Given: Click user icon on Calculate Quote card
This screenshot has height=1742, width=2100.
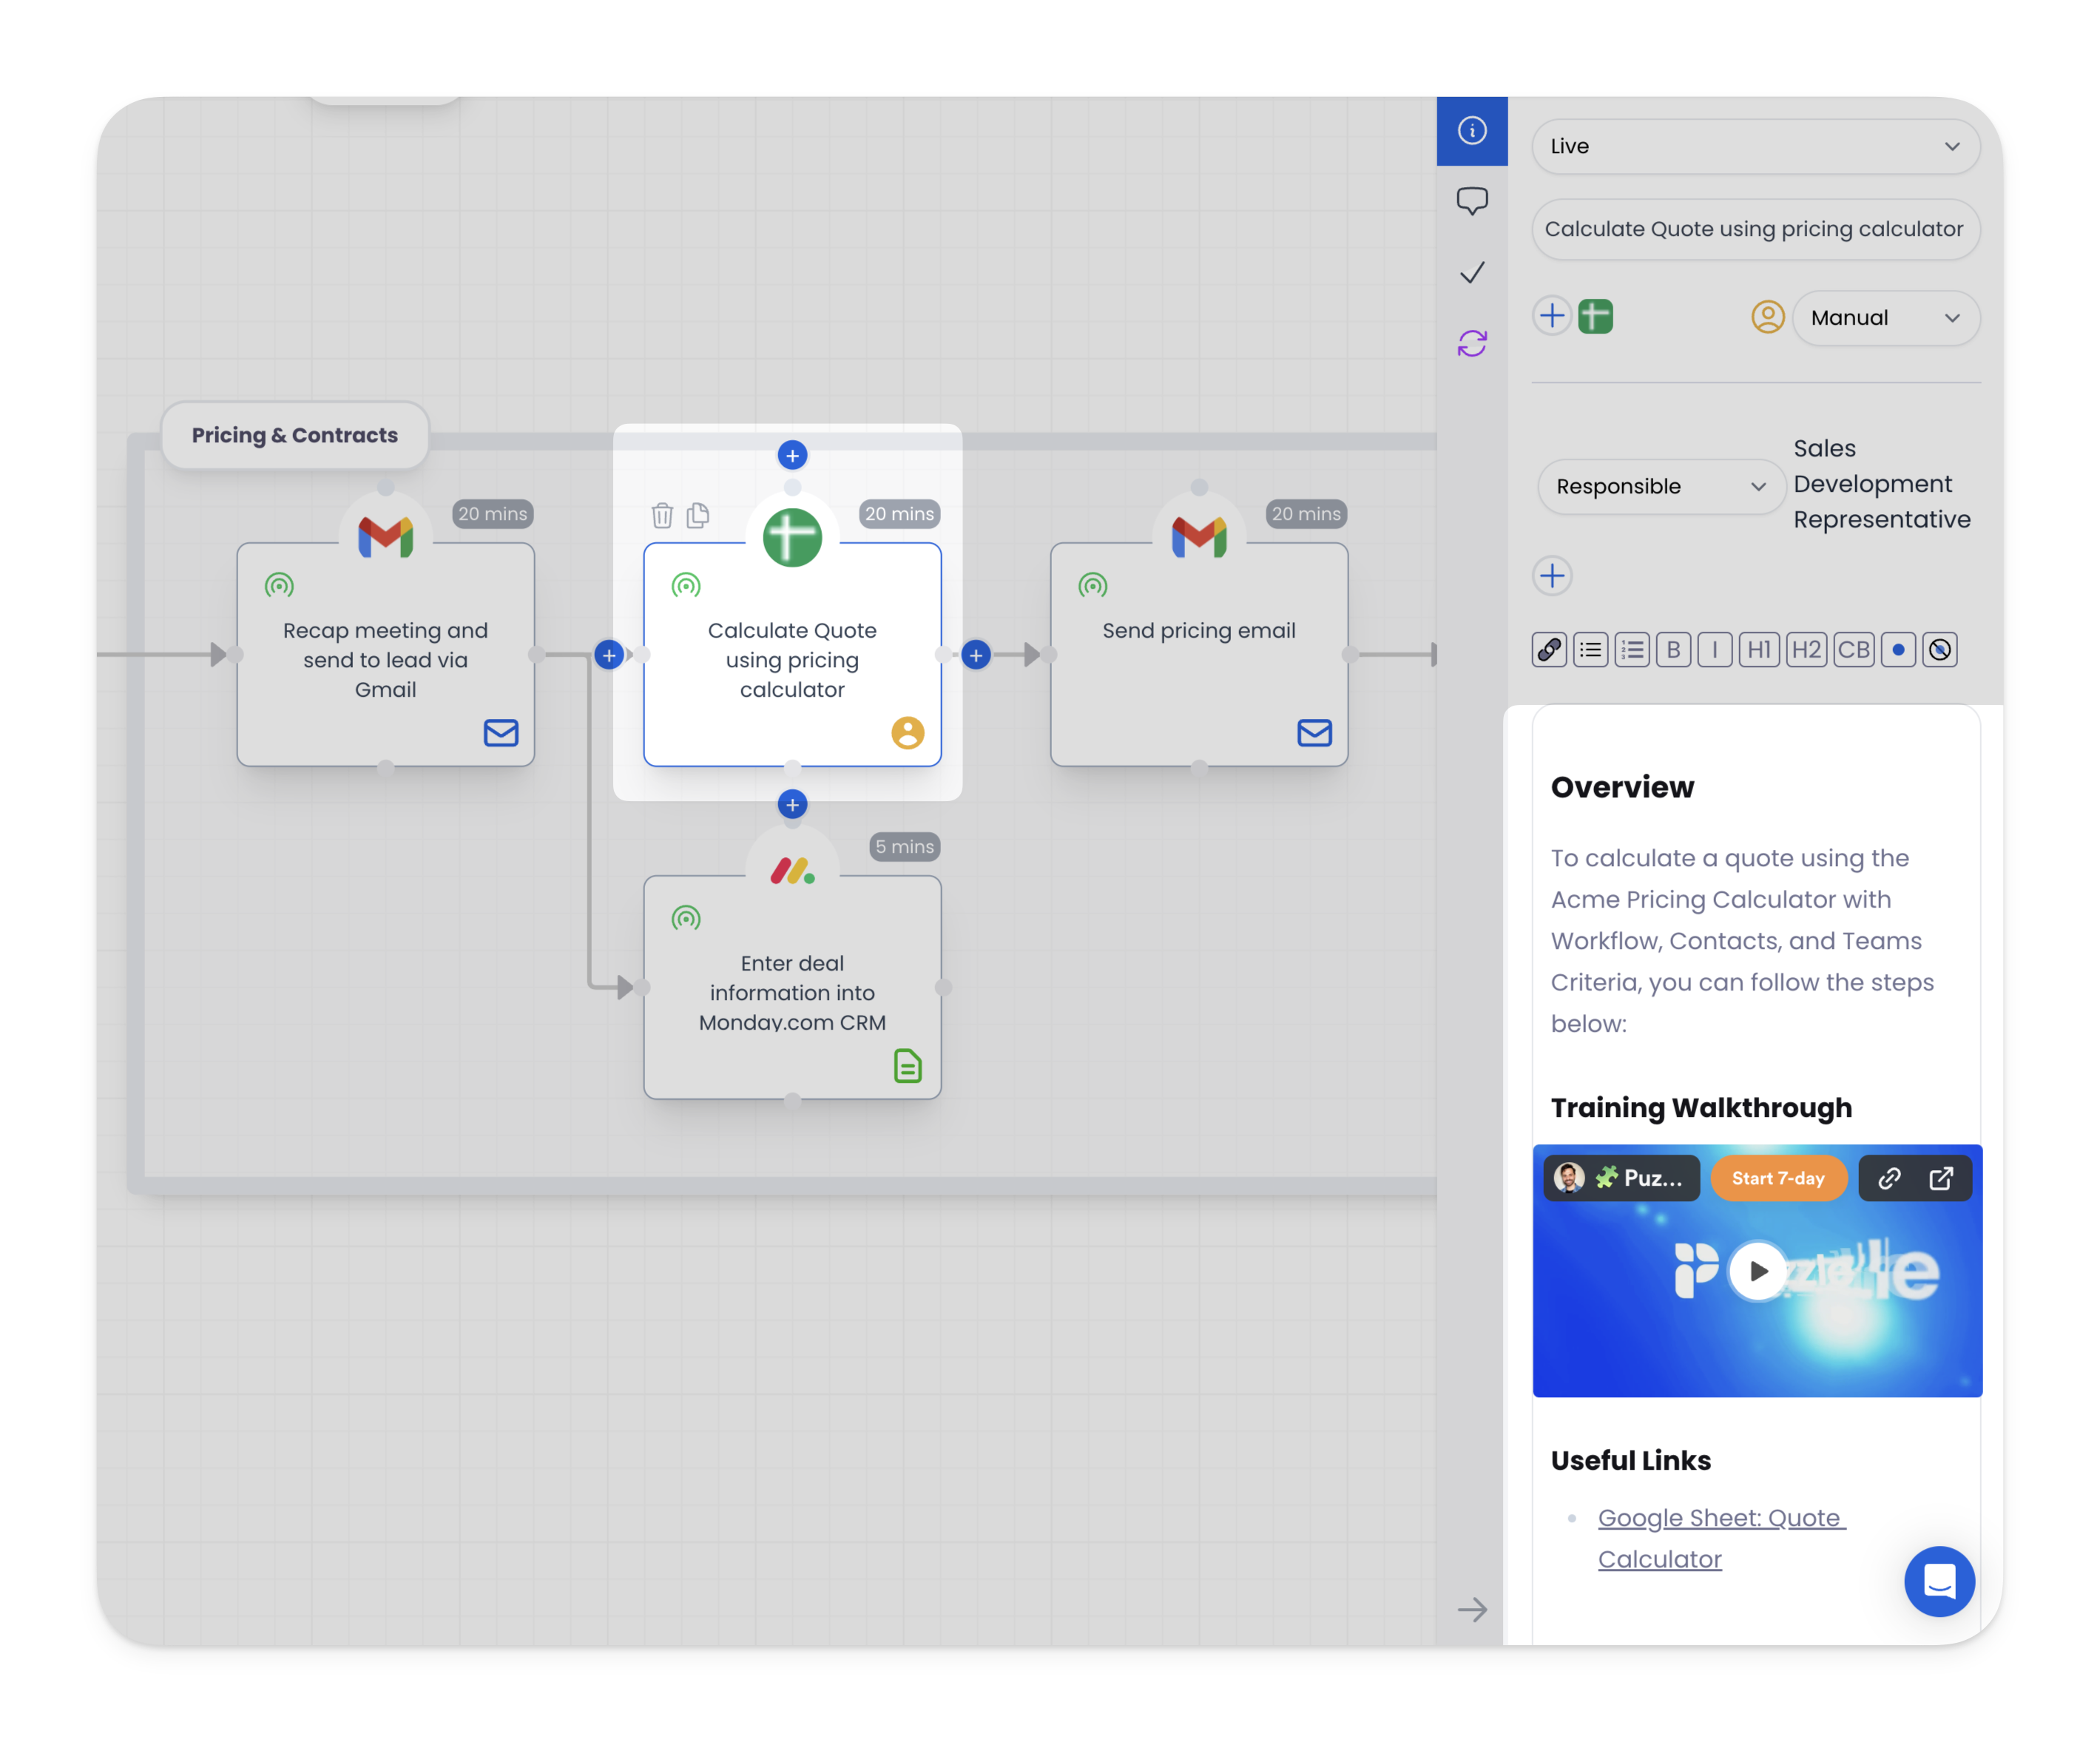Looking at the screenshot, I should pos(907,733).
